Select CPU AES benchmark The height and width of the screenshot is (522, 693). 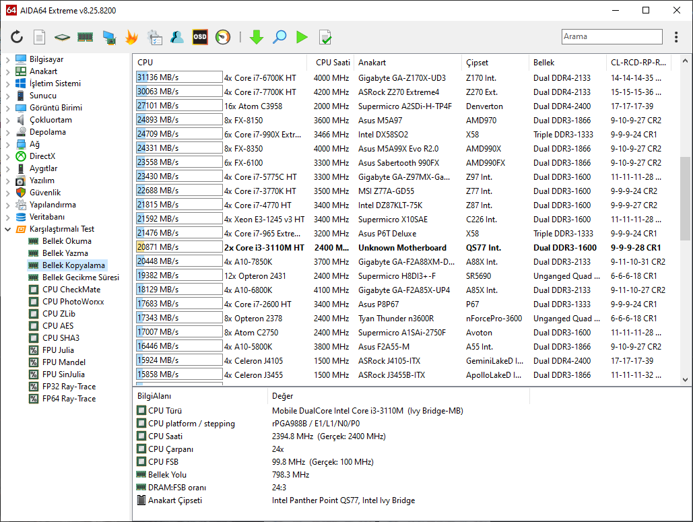(58, 326)
